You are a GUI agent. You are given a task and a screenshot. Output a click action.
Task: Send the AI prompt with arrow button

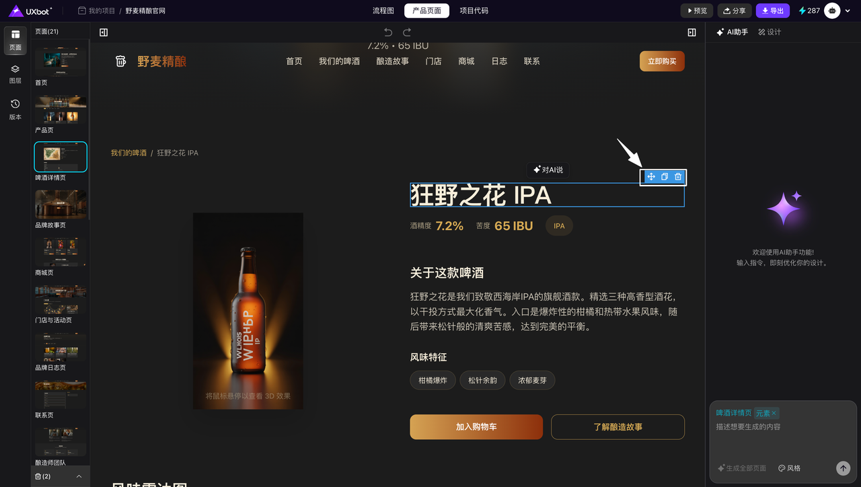pos(843,468)
